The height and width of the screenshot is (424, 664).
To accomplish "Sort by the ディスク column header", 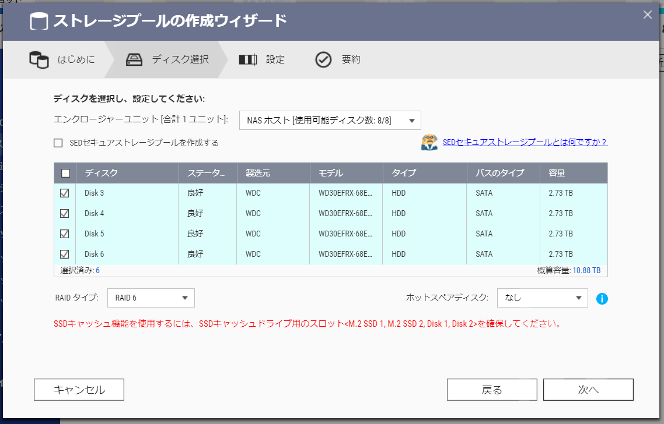I will 127,174.
